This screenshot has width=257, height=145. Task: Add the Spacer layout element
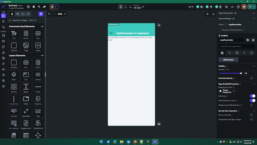[x=26, y=88]
